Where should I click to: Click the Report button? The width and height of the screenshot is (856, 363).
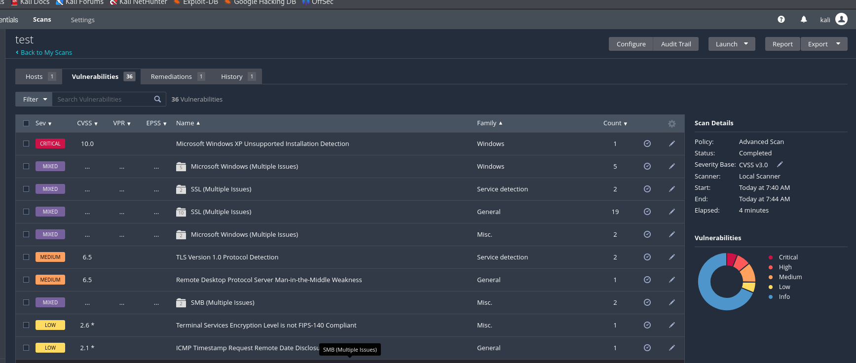pos(782,44)
